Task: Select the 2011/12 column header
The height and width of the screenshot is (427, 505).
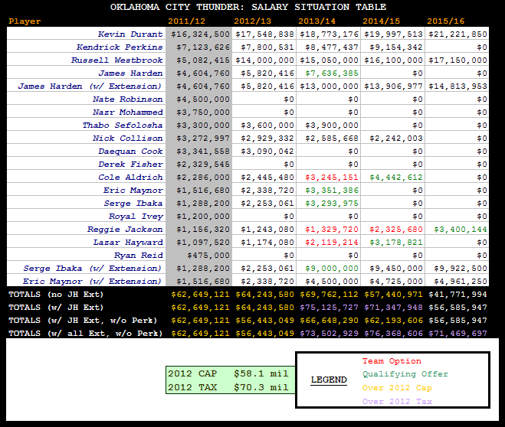Action: pyautogui.click(x=186, y=21)
